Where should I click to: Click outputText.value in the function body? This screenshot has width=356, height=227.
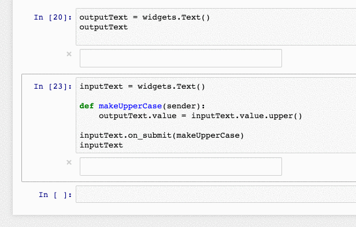point(138,116)
